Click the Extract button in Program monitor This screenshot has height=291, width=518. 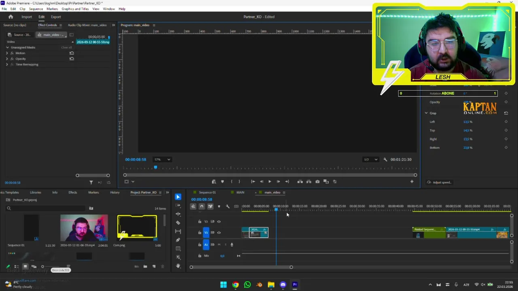308,181
